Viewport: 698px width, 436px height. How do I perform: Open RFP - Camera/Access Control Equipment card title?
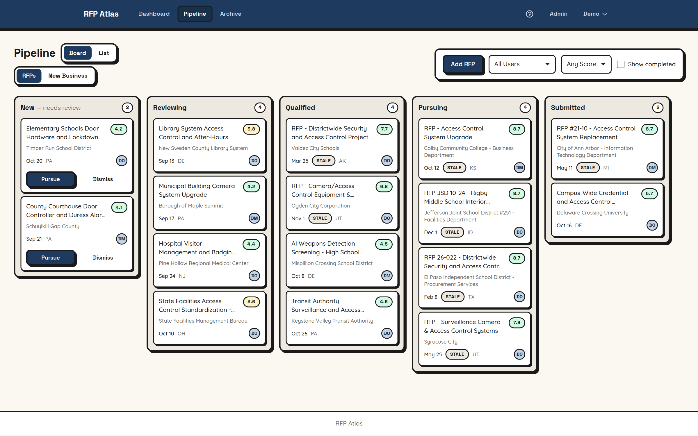[323, 190]
